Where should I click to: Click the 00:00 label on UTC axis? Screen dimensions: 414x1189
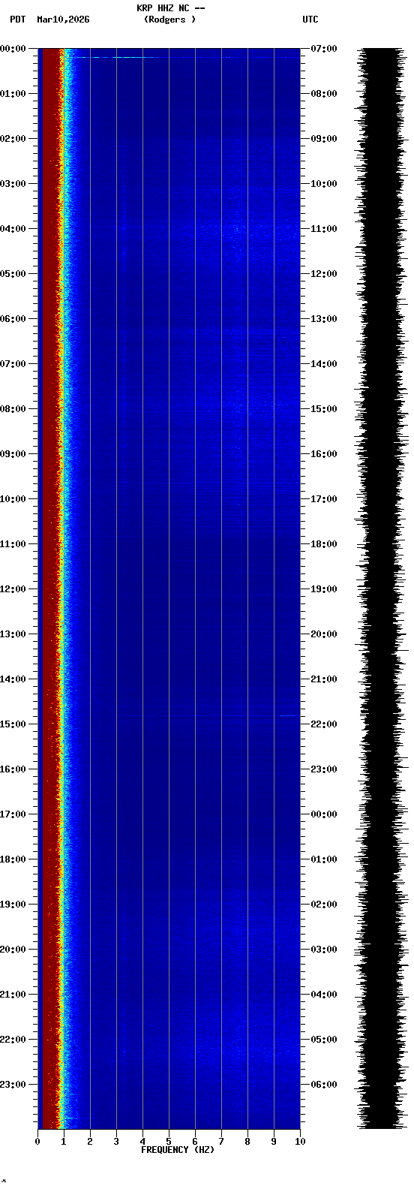324,814
